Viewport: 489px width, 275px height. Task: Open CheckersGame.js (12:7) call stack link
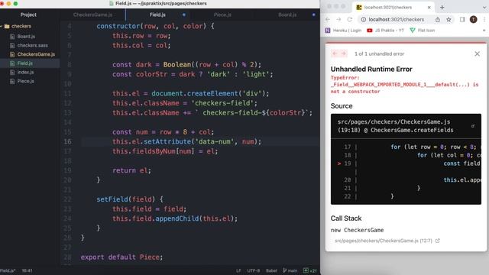tap(387, 241)
